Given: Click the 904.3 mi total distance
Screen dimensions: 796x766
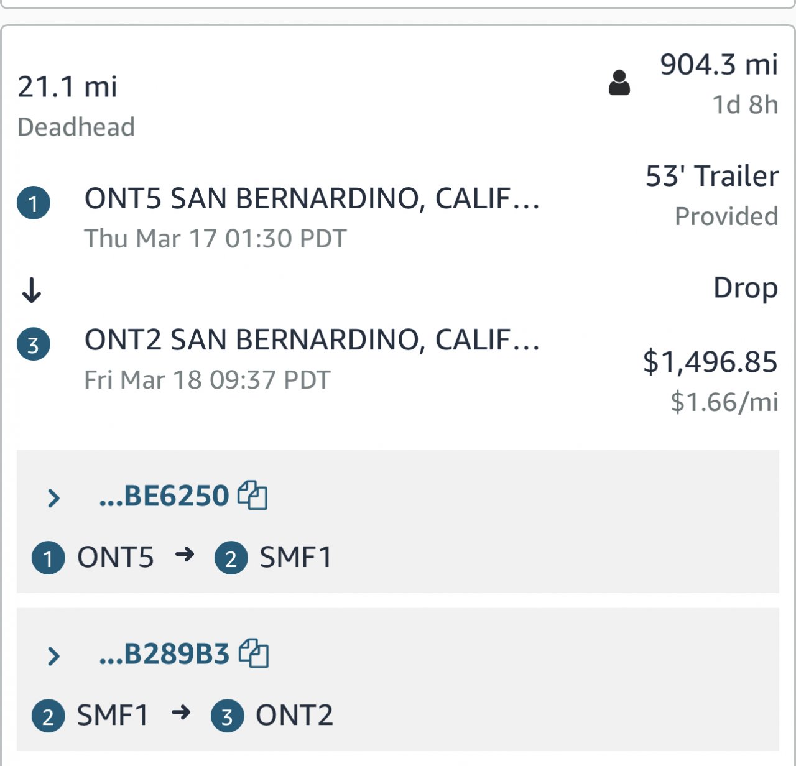Looking at the screenshot, I should click(x=718, y=65).
